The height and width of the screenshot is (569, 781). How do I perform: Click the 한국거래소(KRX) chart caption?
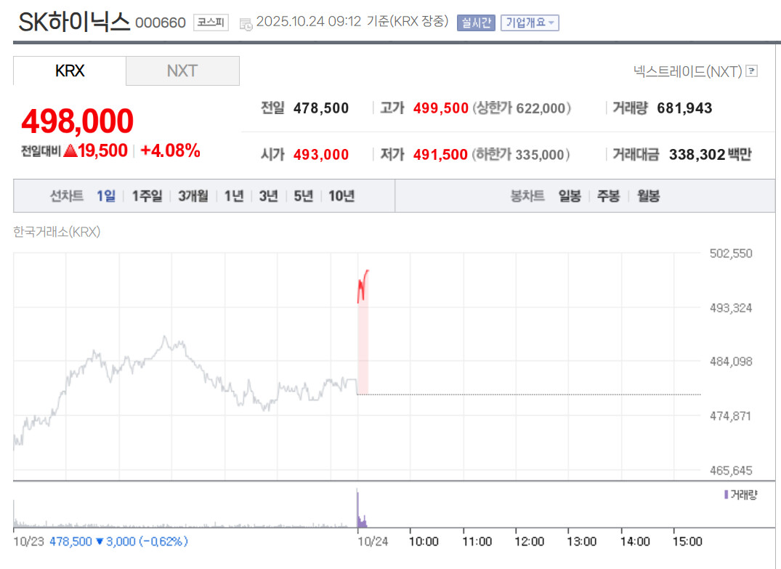tap(57, 232)
